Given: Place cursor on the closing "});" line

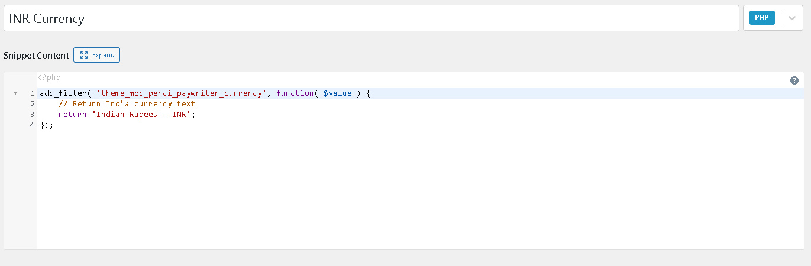Looking at the screenshot, I should point(46,125).
